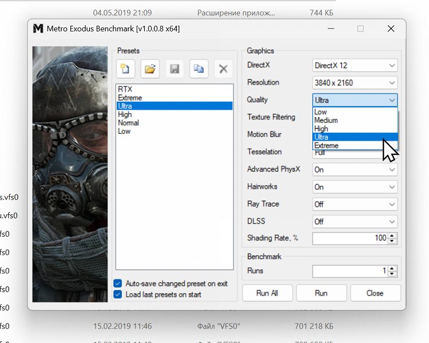Click the New preset icon
Viewport: 429px width, 343px height.
click(125, 69)
